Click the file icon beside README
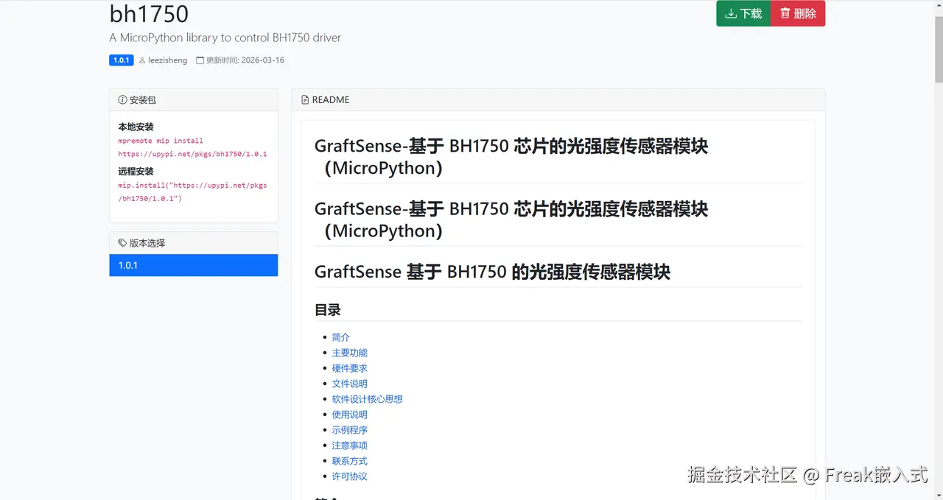 305,100
